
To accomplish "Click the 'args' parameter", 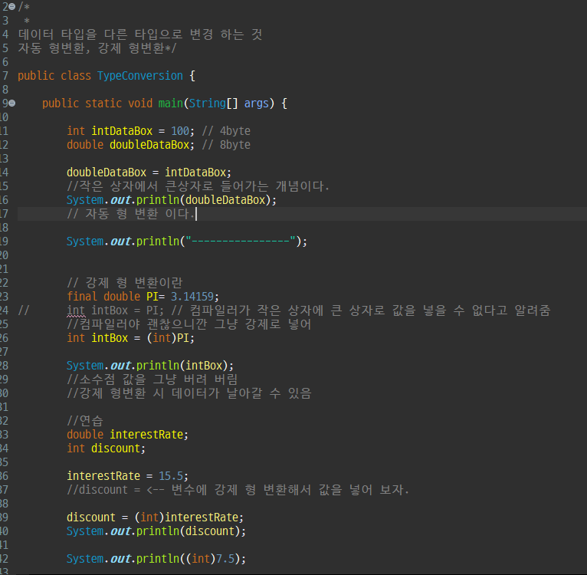I will 257,103.
